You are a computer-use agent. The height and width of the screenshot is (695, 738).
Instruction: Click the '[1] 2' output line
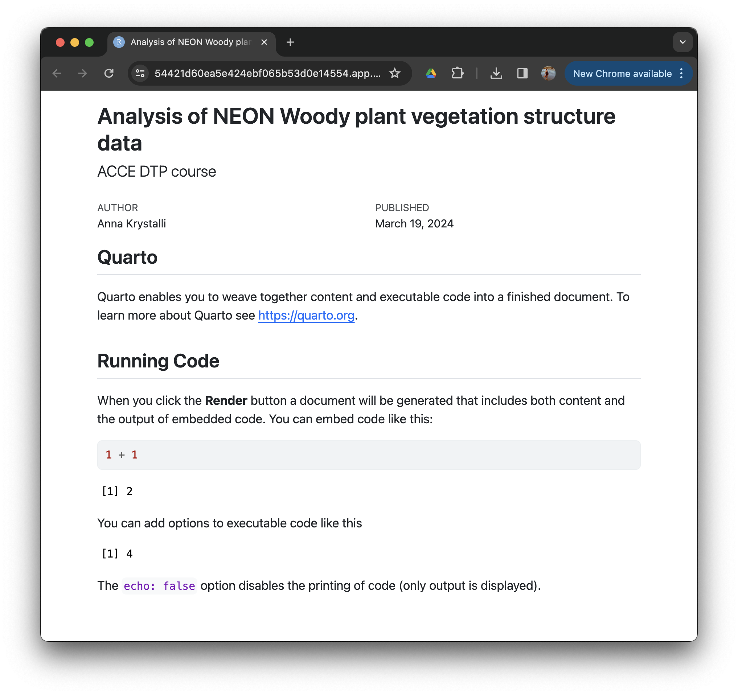[117, 491]
